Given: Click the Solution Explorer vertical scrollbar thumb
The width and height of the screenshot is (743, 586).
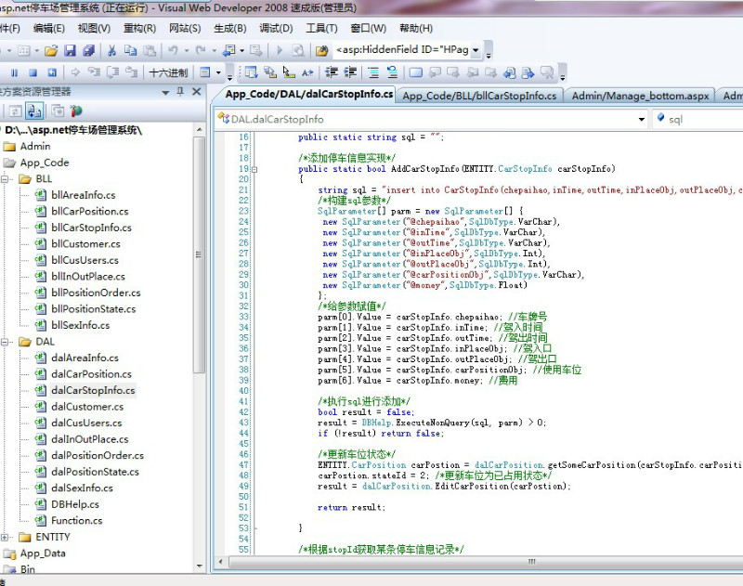Looking at the screenshot, I should 200,254.
